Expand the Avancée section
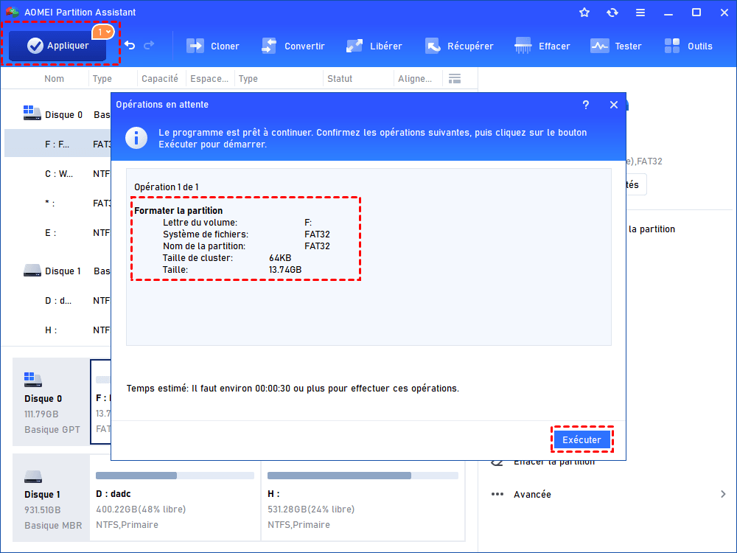The height and width of the screenshot is (553, 737). click(722, 494)
